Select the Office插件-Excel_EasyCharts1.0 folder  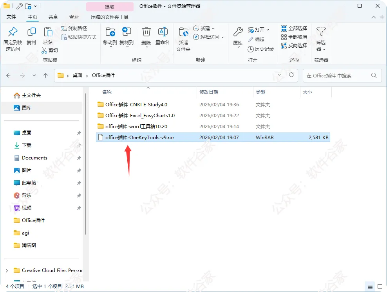(213, 115)
